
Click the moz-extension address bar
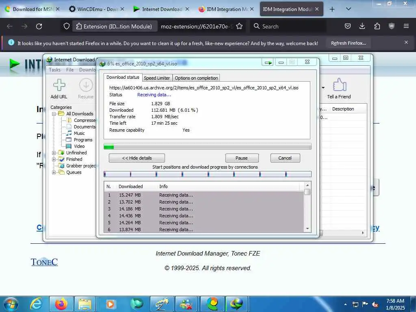coord(196,26)
